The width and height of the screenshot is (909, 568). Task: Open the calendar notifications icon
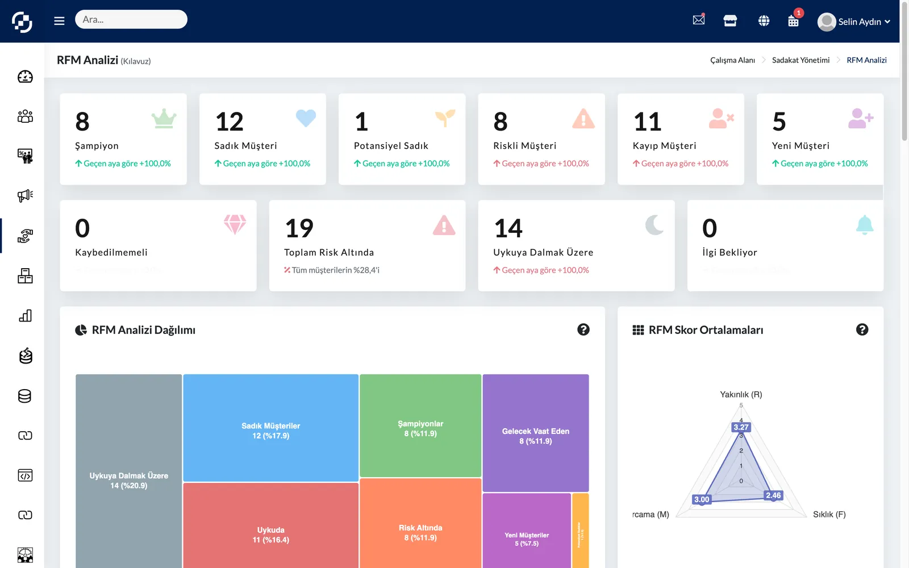pyautogui.click(x=794, y=21)
